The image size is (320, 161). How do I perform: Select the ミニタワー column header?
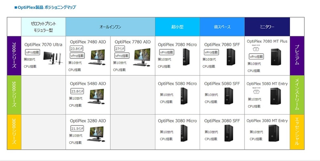click(267, 27)
